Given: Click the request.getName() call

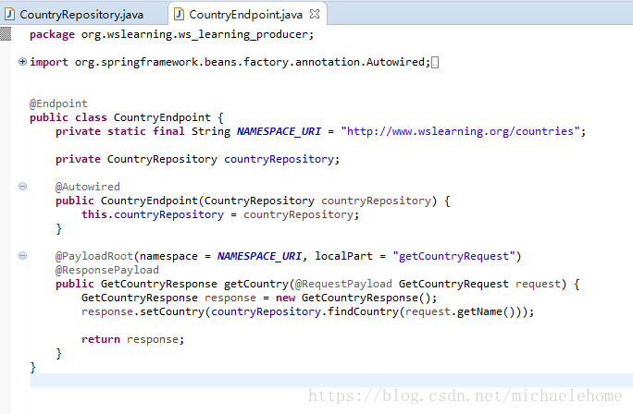Looking at the screenshot, I should click(x=460, y=311).
